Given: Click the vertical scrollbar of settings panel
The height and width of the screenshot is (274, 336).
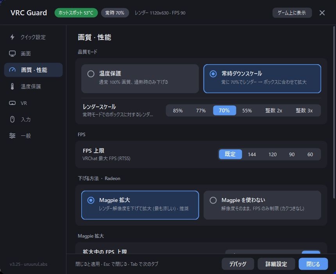Looking at the screenshot, I should (334, 112).
